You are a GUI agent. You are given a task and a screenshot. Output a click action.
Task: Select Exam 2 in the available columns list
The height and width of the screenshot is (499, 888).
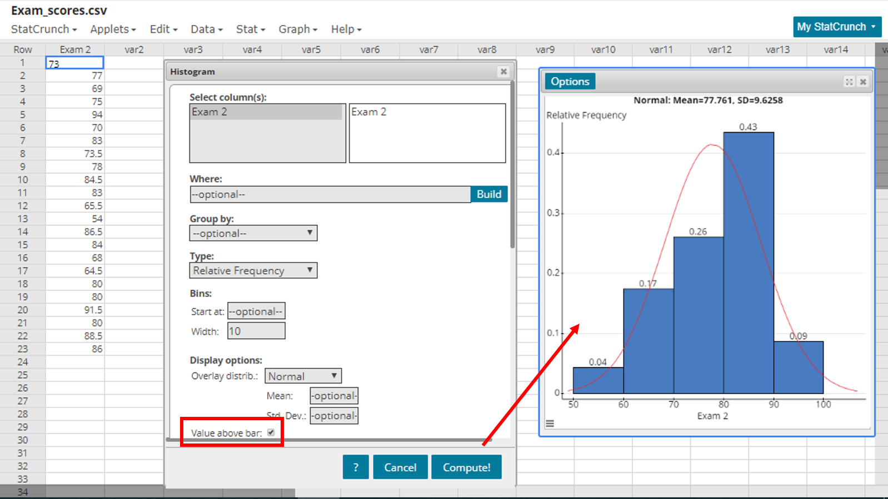[x=267, y=112]
